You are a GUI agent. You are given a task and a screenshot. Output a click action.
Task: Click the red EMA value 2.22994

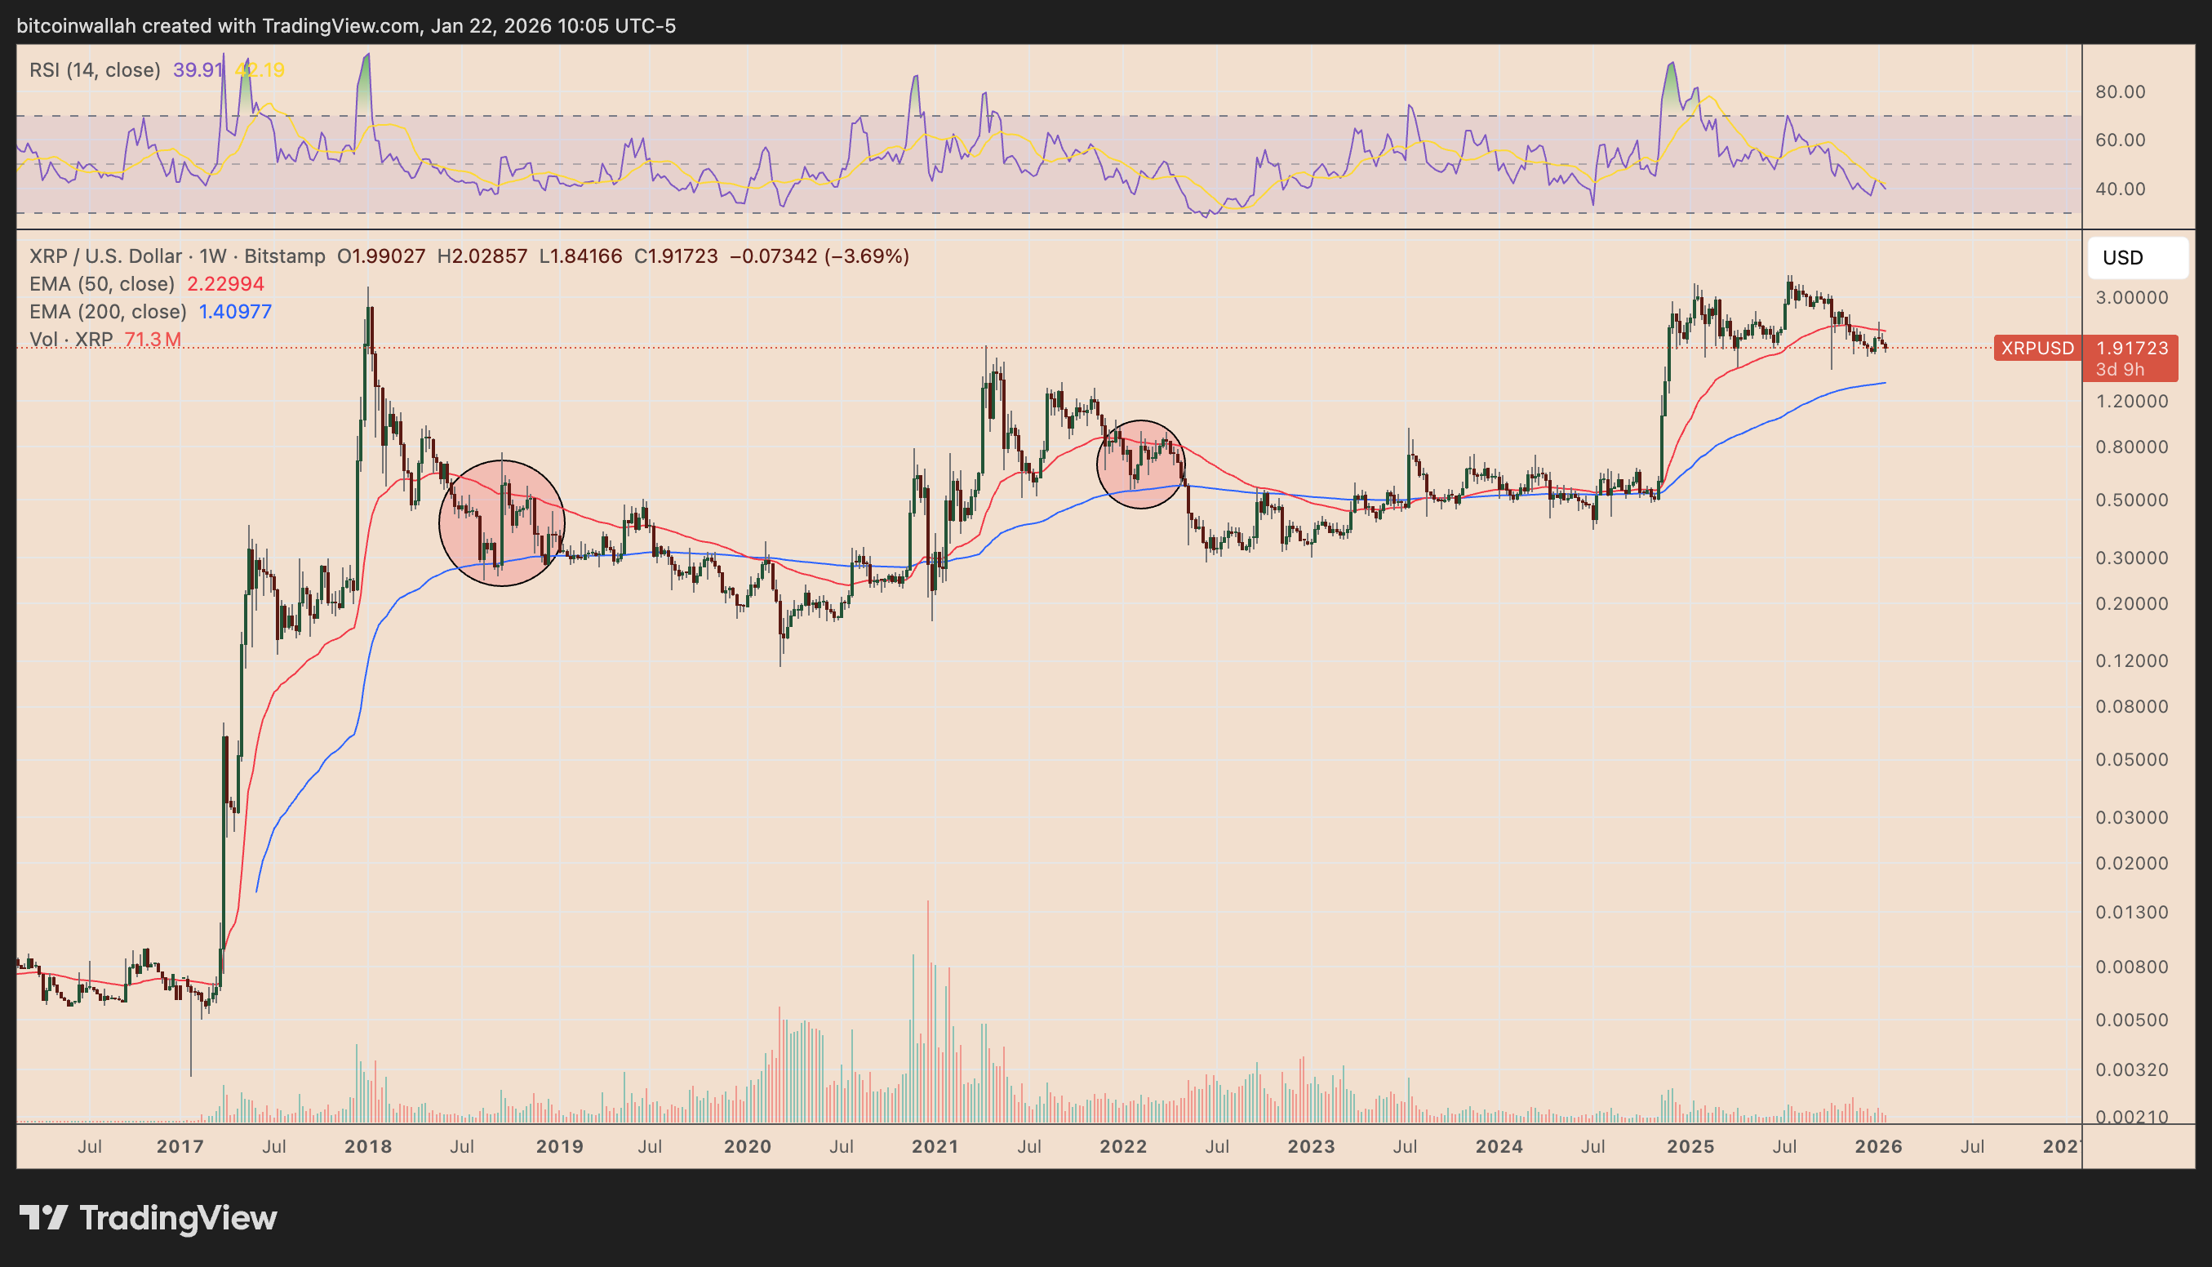tap(225, 283)
